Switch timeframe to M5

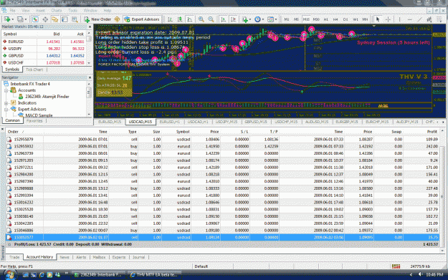pyautogui.click(x=296, y=19)
